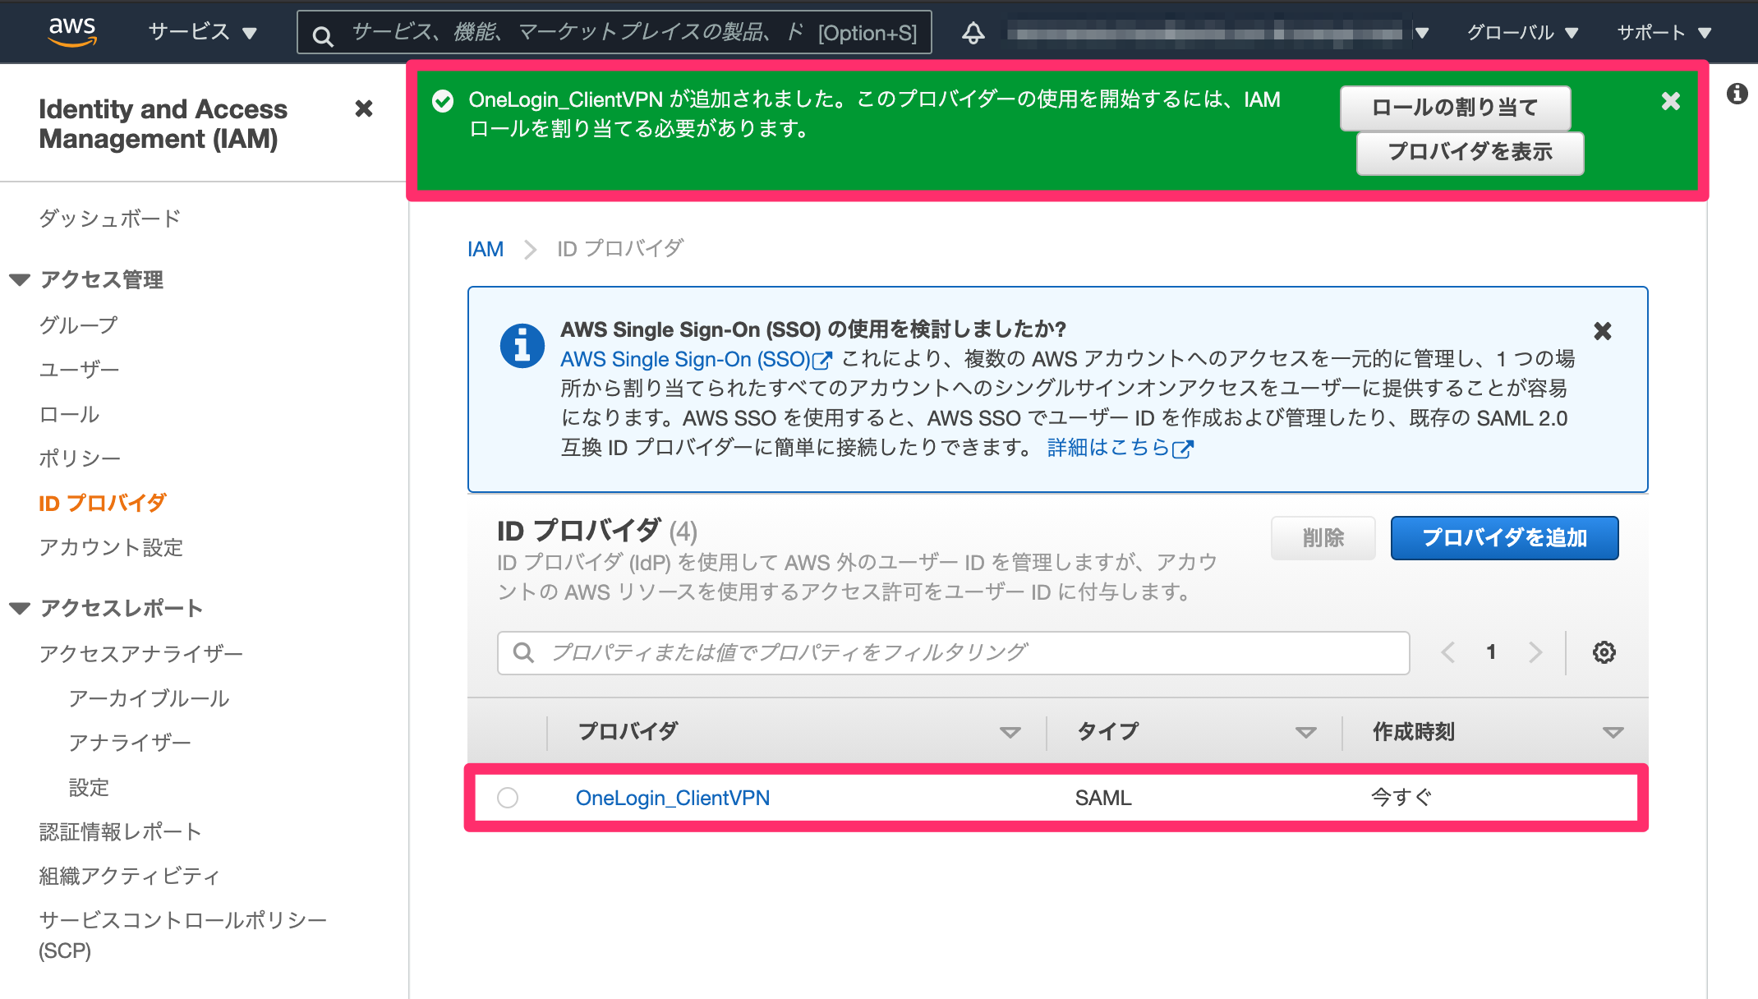Open 設定 under access analyzer
Screen dimensions: 1758x999
[x=89, y=787]
